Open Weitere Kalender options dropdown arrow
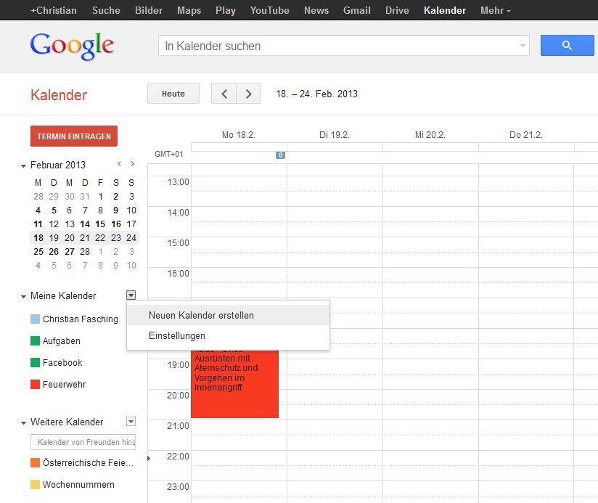598x503 pixels. (131, 422)
